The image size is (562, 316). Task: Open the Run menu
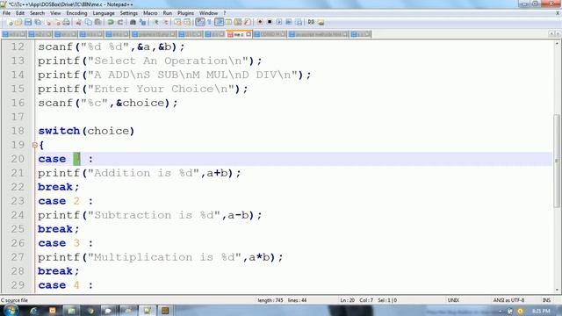(168, 13)
